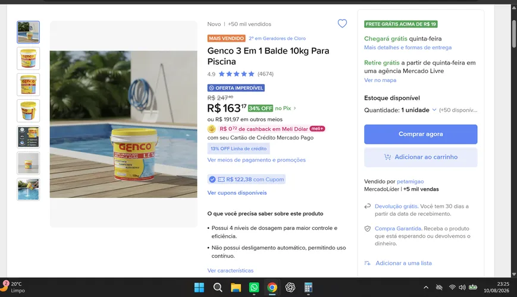The width and height of the screenshot is (517, 297).
Task: Click 'Adicionar a uma lista' link
Action: coord(403,263)
